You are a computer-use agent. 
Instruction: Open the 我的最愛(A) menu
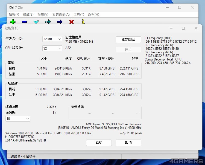(x=61, y=15)
